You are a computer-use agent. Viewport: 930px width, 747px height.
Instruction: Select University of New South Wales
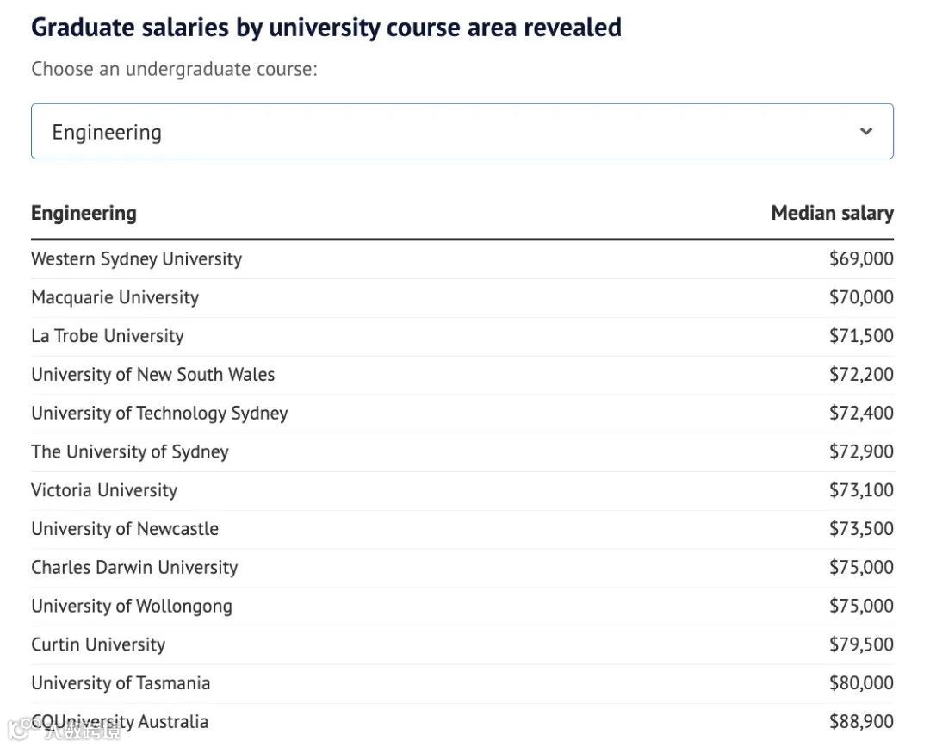click(x=152, y=375)
